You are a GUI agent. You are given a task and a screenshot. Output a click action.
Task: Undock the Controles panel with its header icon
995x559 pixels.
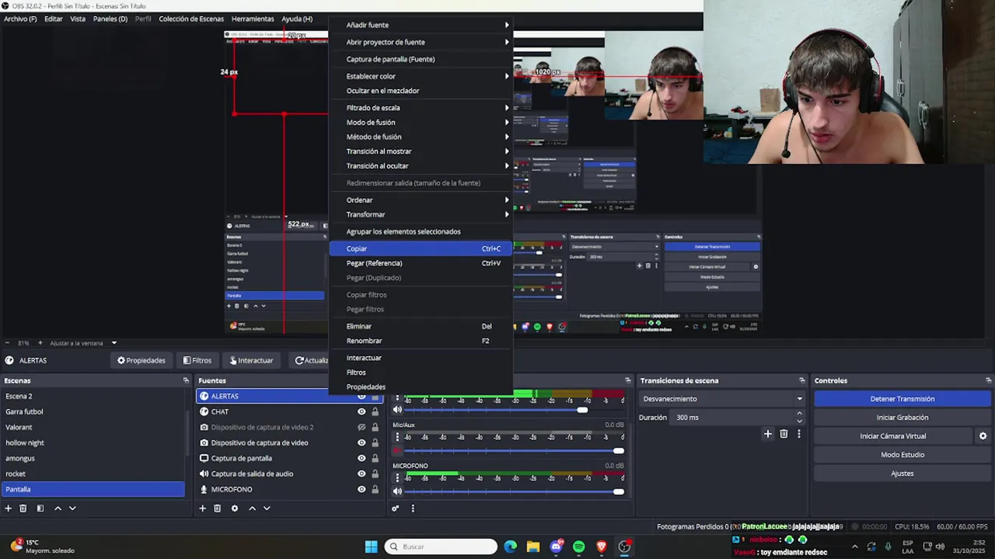click(x=989, y=380)
